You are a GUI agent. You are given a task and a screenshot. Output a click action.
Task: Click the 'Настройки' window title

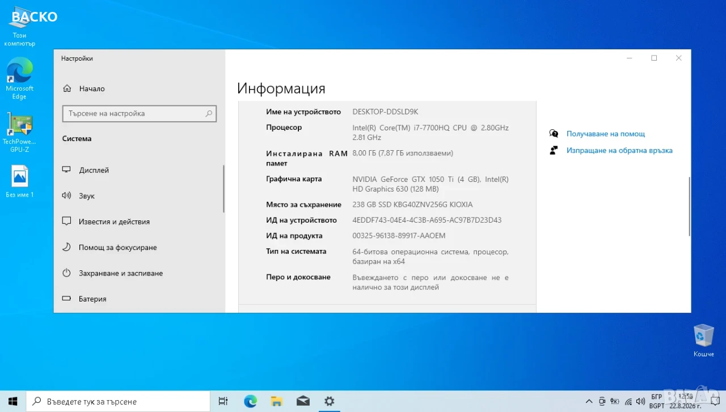[x=77, y=58]
